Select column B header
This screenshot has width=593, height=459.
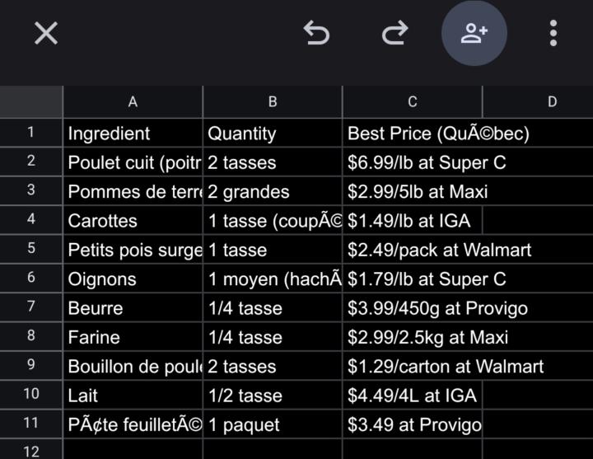(273, 102)
